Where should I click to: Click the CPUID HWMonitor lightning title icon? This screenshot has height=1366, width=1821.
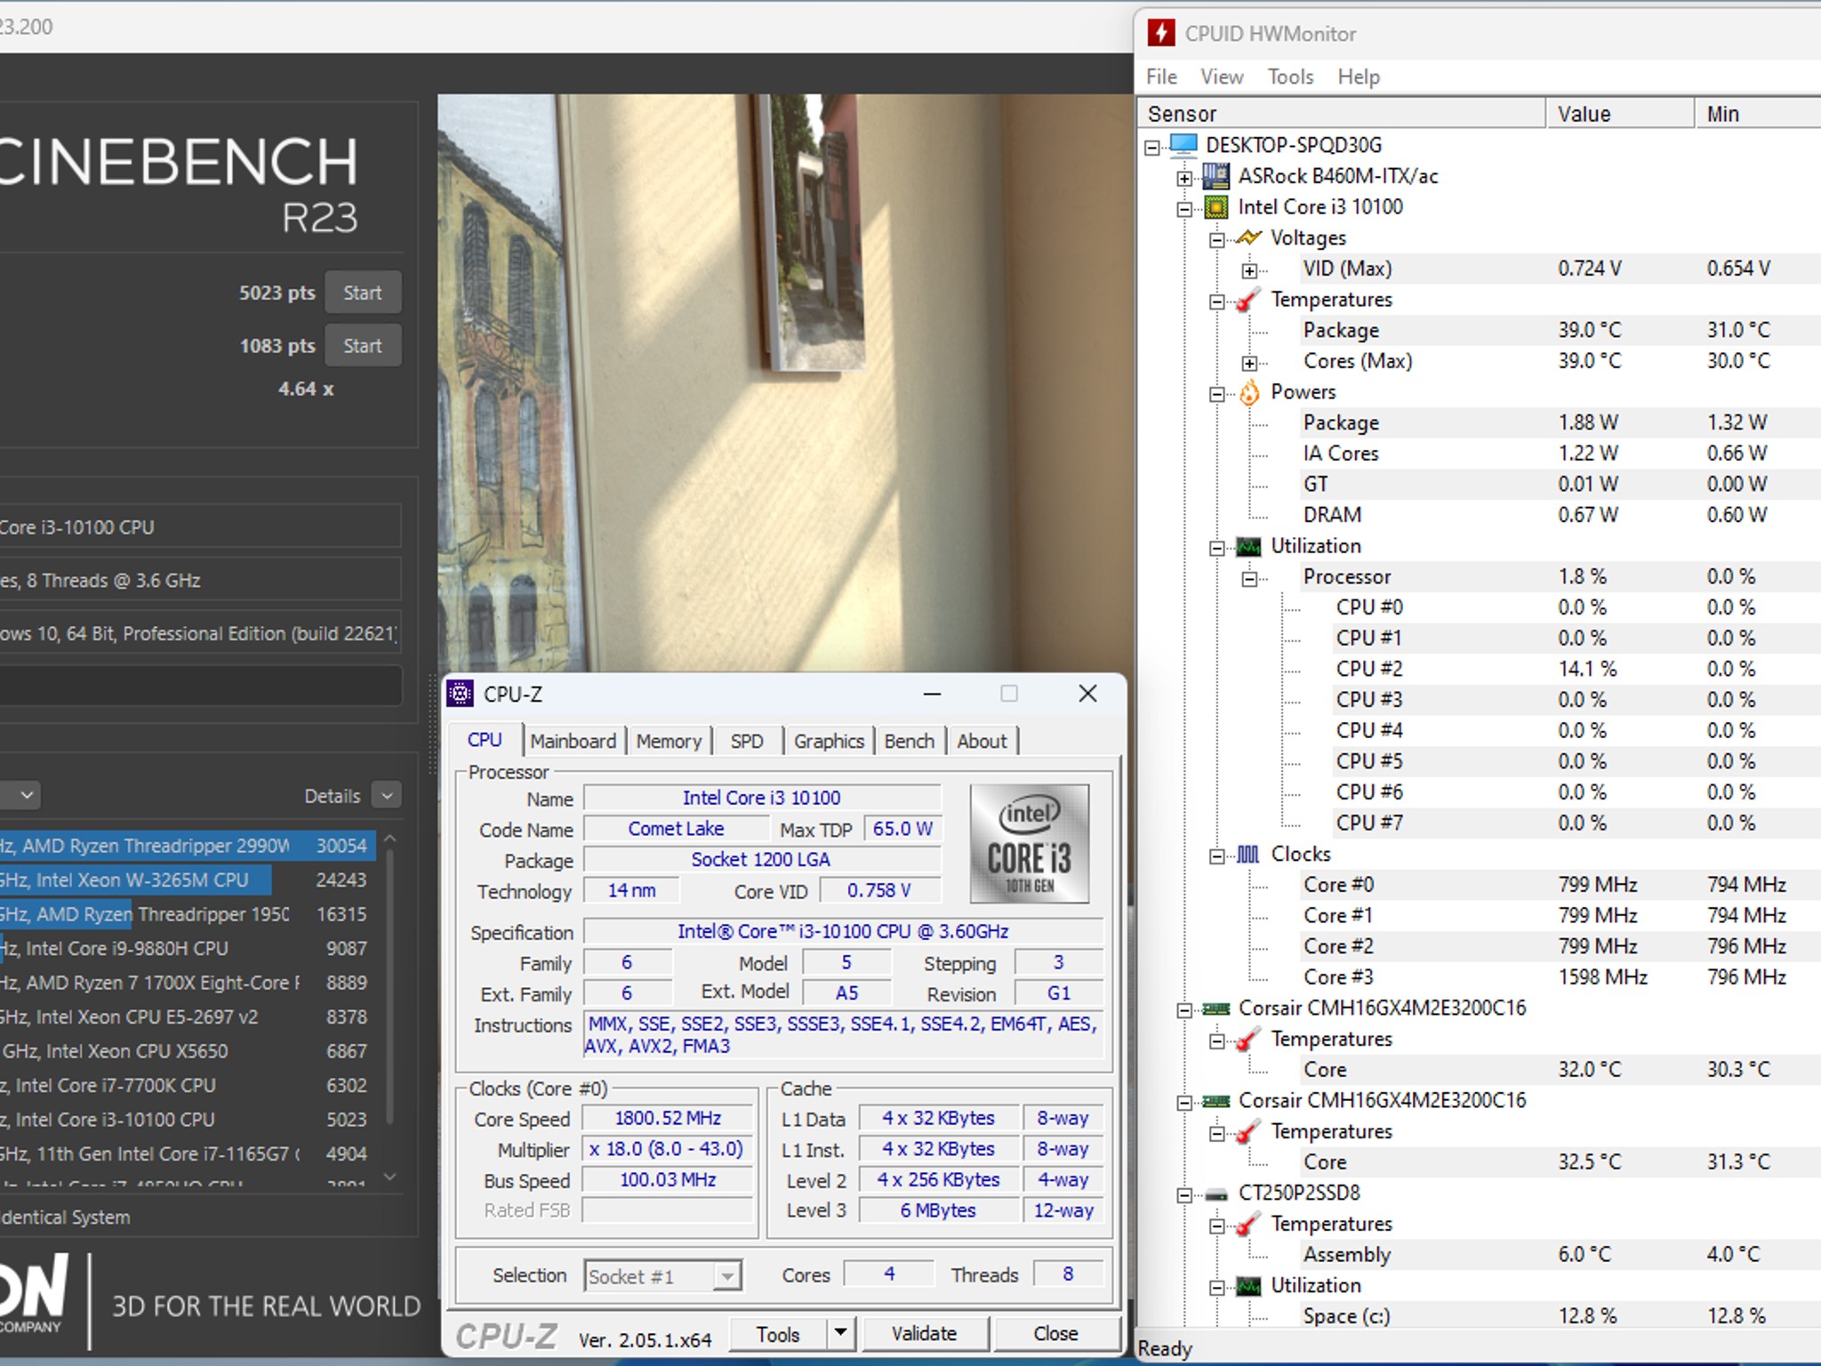pyautogui.click(x=1160, y=33)
